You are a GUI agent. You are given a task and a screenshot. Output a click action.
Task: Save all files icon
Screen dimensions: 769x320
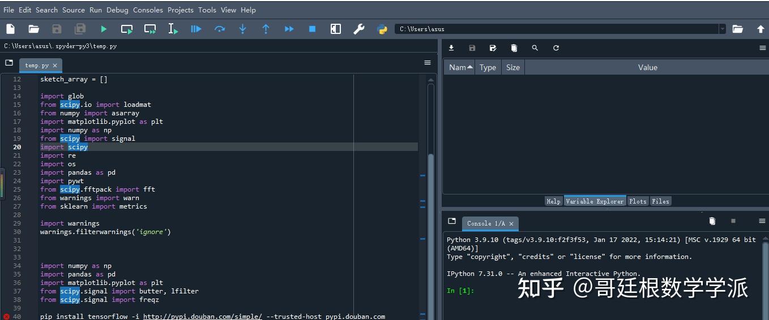[x=80, y=29]
